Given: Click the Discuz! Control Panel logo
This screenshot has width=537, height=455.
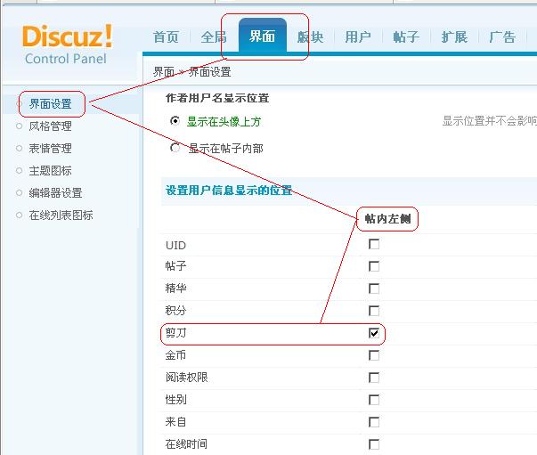Looking at the screenshot, I should point(67,45).
